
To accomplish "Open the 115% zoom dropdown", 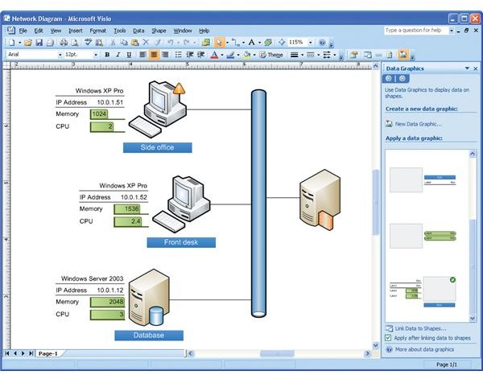I will tap(311, 43).
